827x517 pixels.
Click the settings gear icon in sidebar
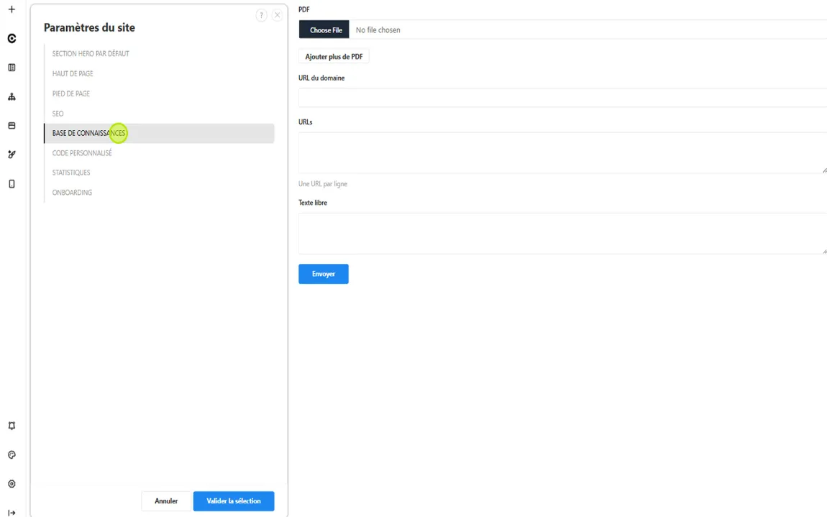[x=12, y=484]
